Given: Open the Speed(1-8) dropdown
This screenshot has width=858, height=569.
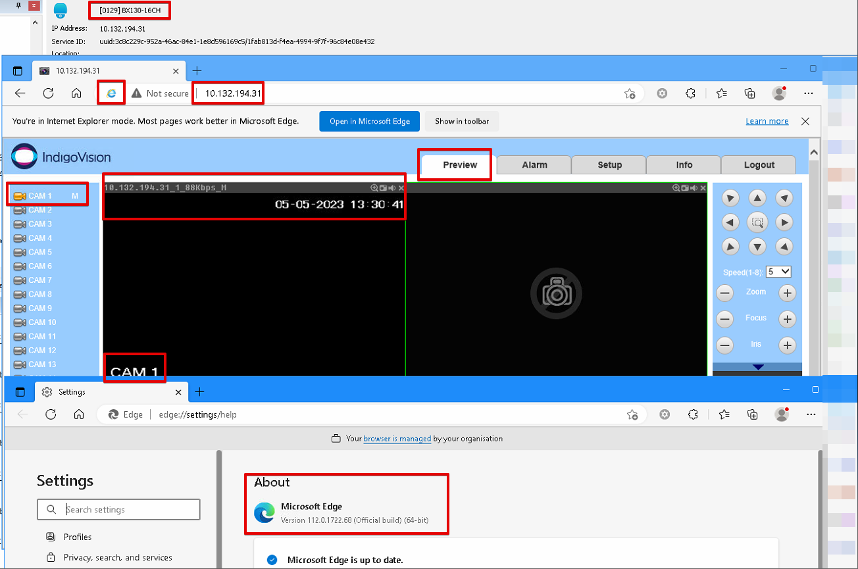Looking at the screenshot, I should pyautogui.click(x=778, y=272).
